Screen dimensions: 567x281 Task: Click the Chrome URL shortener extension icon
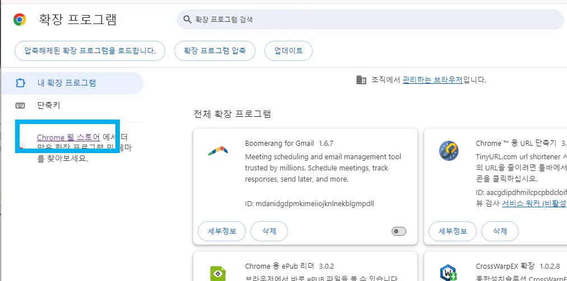tap(449, 151)
